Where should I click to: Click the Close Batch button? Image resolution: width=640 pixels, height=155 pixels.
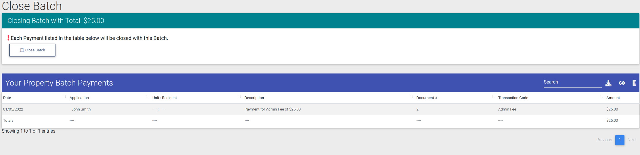[x=32, y=50]
